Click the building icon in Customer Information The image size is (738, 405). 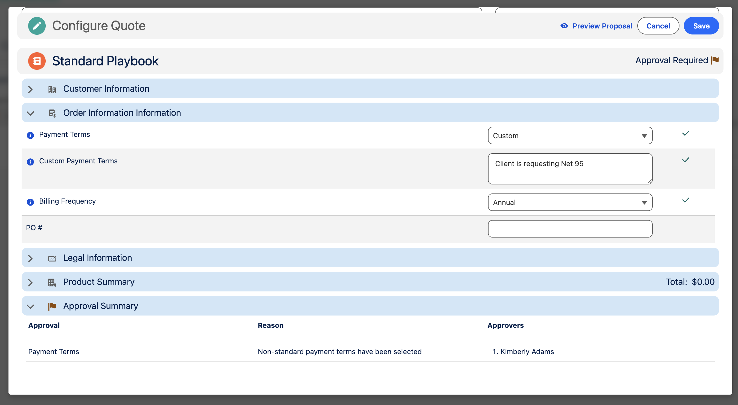coord(52,89)
